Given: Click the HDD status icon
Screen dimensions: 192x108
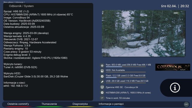Looking at the screenshot, I should 102,71.
